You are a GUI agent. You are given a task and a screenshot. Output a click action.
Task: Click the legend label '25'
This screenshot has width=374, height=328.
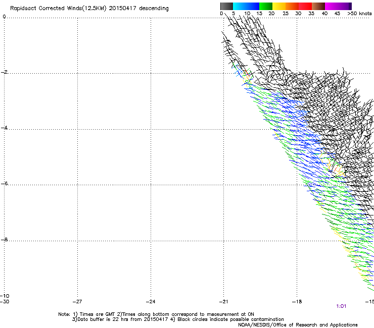(x=286, y=14)
